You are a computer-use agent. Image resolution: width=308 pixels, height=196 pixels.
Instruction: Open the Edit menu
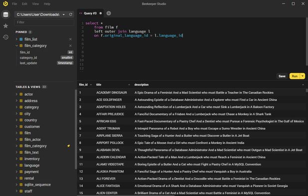(24, 3)
